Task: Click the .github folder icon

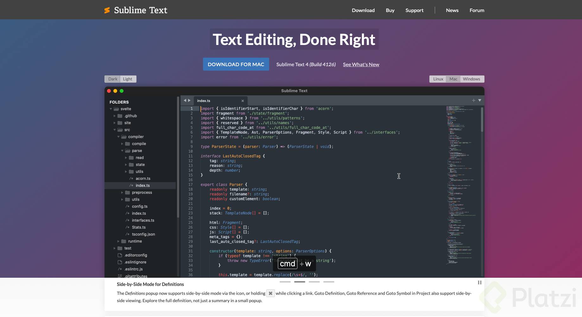Action: (x=120, y=116)
